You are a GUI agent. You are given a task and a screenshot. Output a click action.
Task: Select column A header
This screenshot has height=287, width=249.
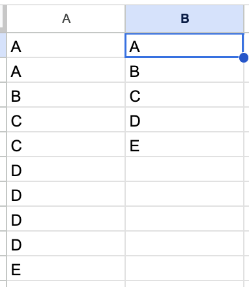coord(66,19)
